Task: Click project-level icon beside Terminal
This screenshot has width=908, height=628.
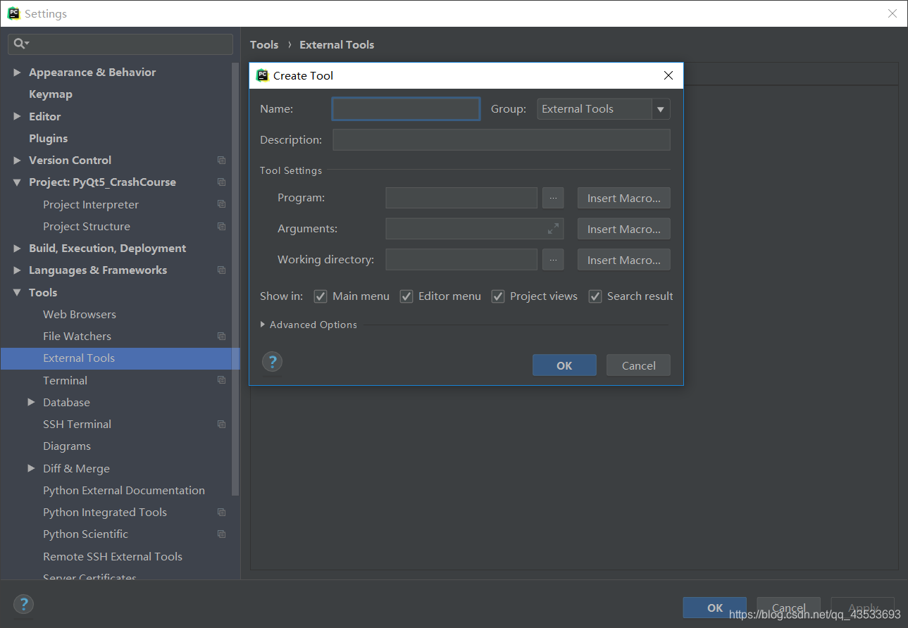Action: (222, 380)
